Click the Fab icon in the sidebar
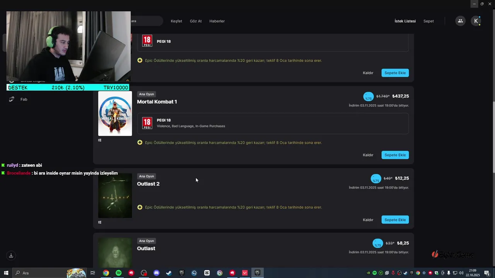 (x=12, y=99)
